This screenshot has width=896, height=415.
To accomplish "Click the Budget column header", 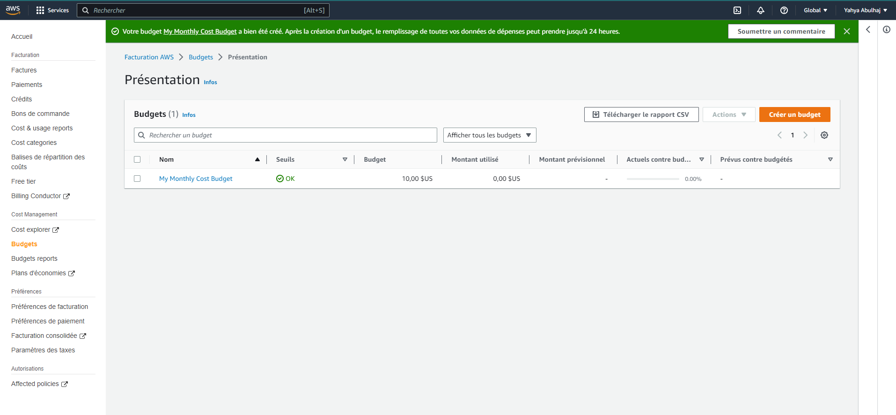I will click(x=375, y=159).
